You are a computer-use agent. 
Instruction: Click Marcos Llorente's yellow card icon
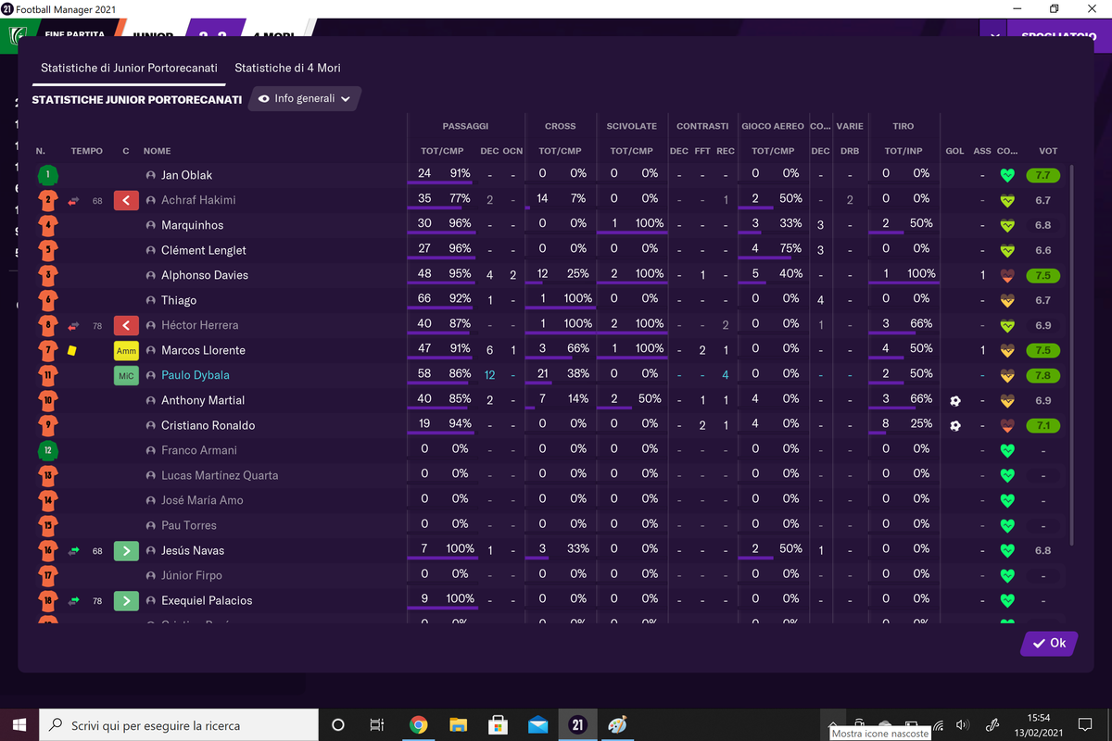click(x=71, y=350)
